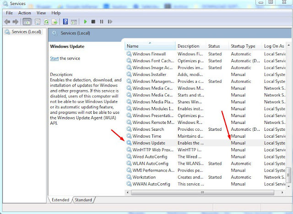Sort by Startup Type column header
The image size is (293, 214).
[245, 46]
